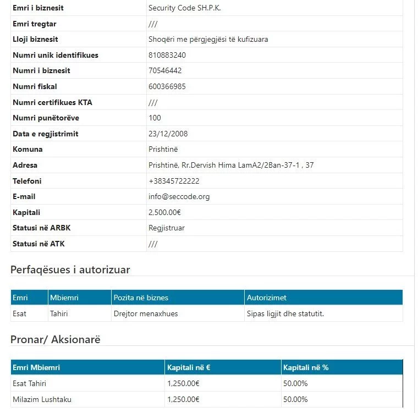Click the 'Adresa' label
418x413 pixels.
click(25, 166)
